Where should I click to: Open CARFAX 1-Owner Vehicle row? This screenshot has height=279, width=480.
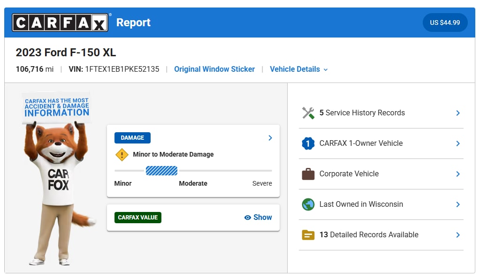tap(381, 143)
